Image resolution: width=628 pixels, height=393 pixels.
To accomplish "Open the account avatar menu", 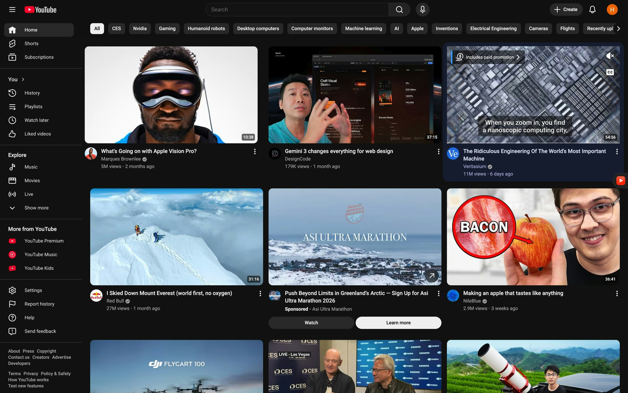I will pyautogui.click(x=612, y=9).
